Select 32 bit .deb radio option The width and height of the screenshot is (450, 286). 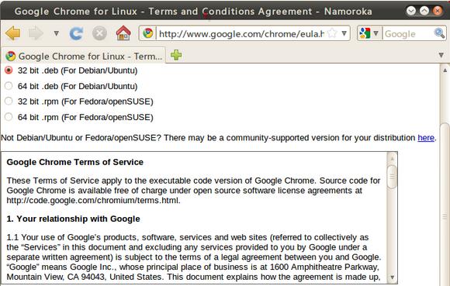click(x=9, y=71)
